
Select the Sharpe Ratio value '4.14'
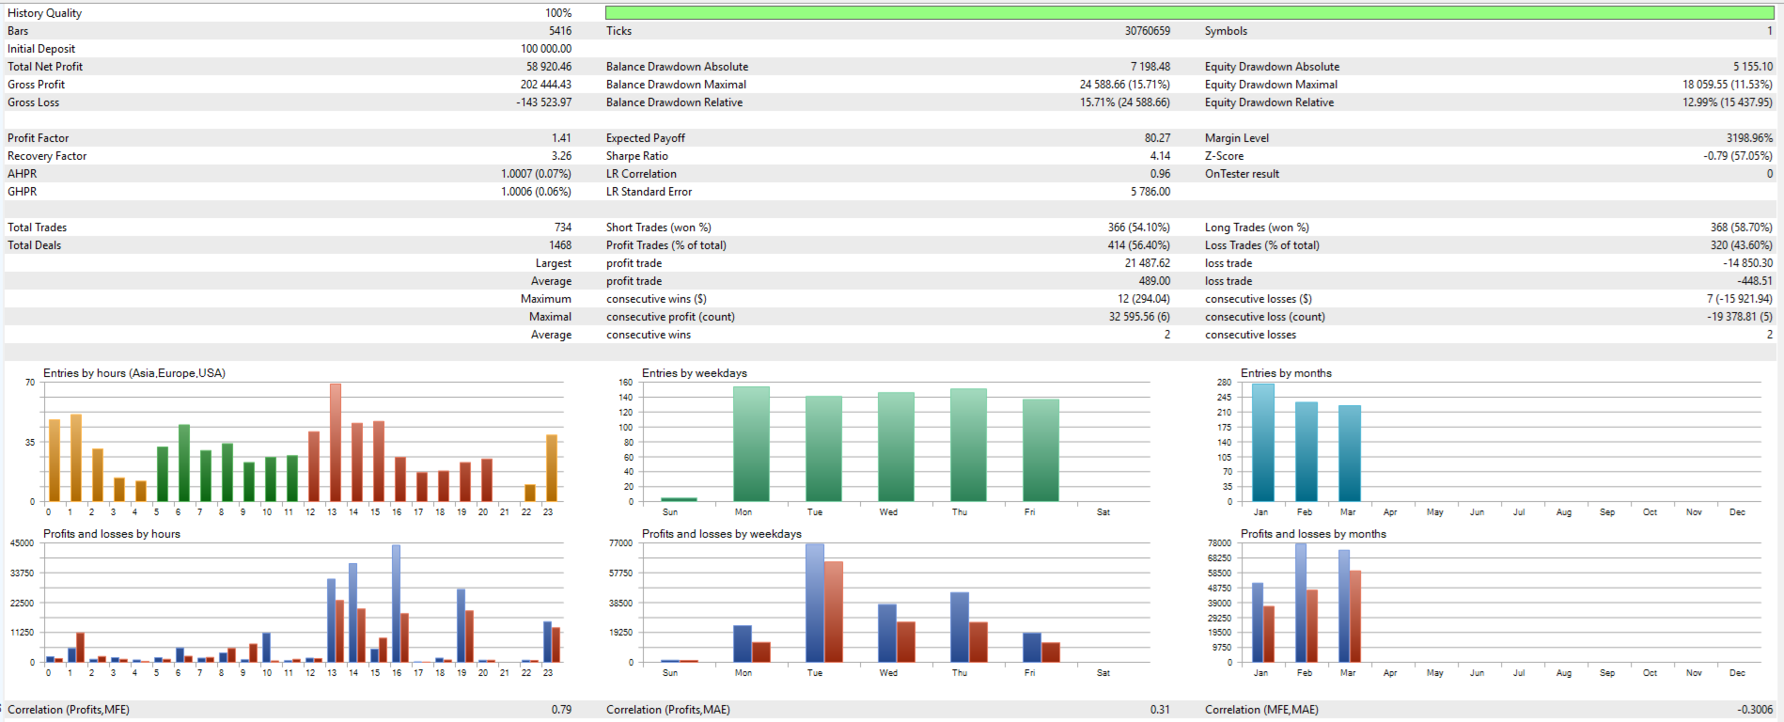(x=1160, y=156)
